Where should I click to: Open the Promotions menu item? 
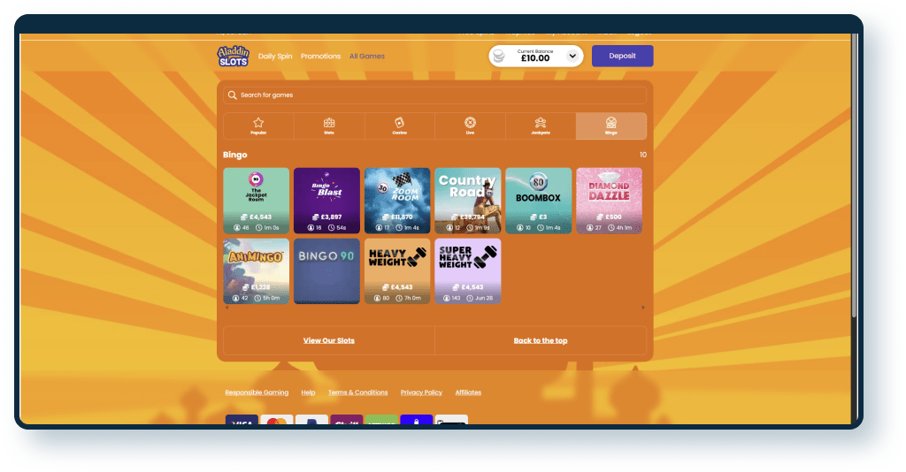coord(320,56)
